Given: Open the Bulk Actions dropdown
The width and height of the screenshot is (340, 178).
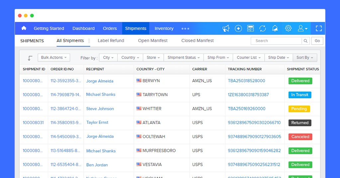Looking at the screenshot, I should click(x=54, y=58).
